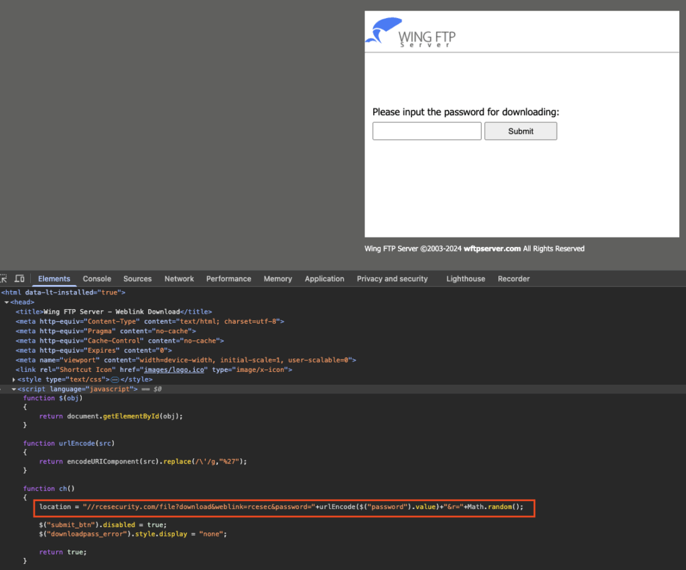Click the encodeURIComponent return line
The image size is (686, 570).
143,462
